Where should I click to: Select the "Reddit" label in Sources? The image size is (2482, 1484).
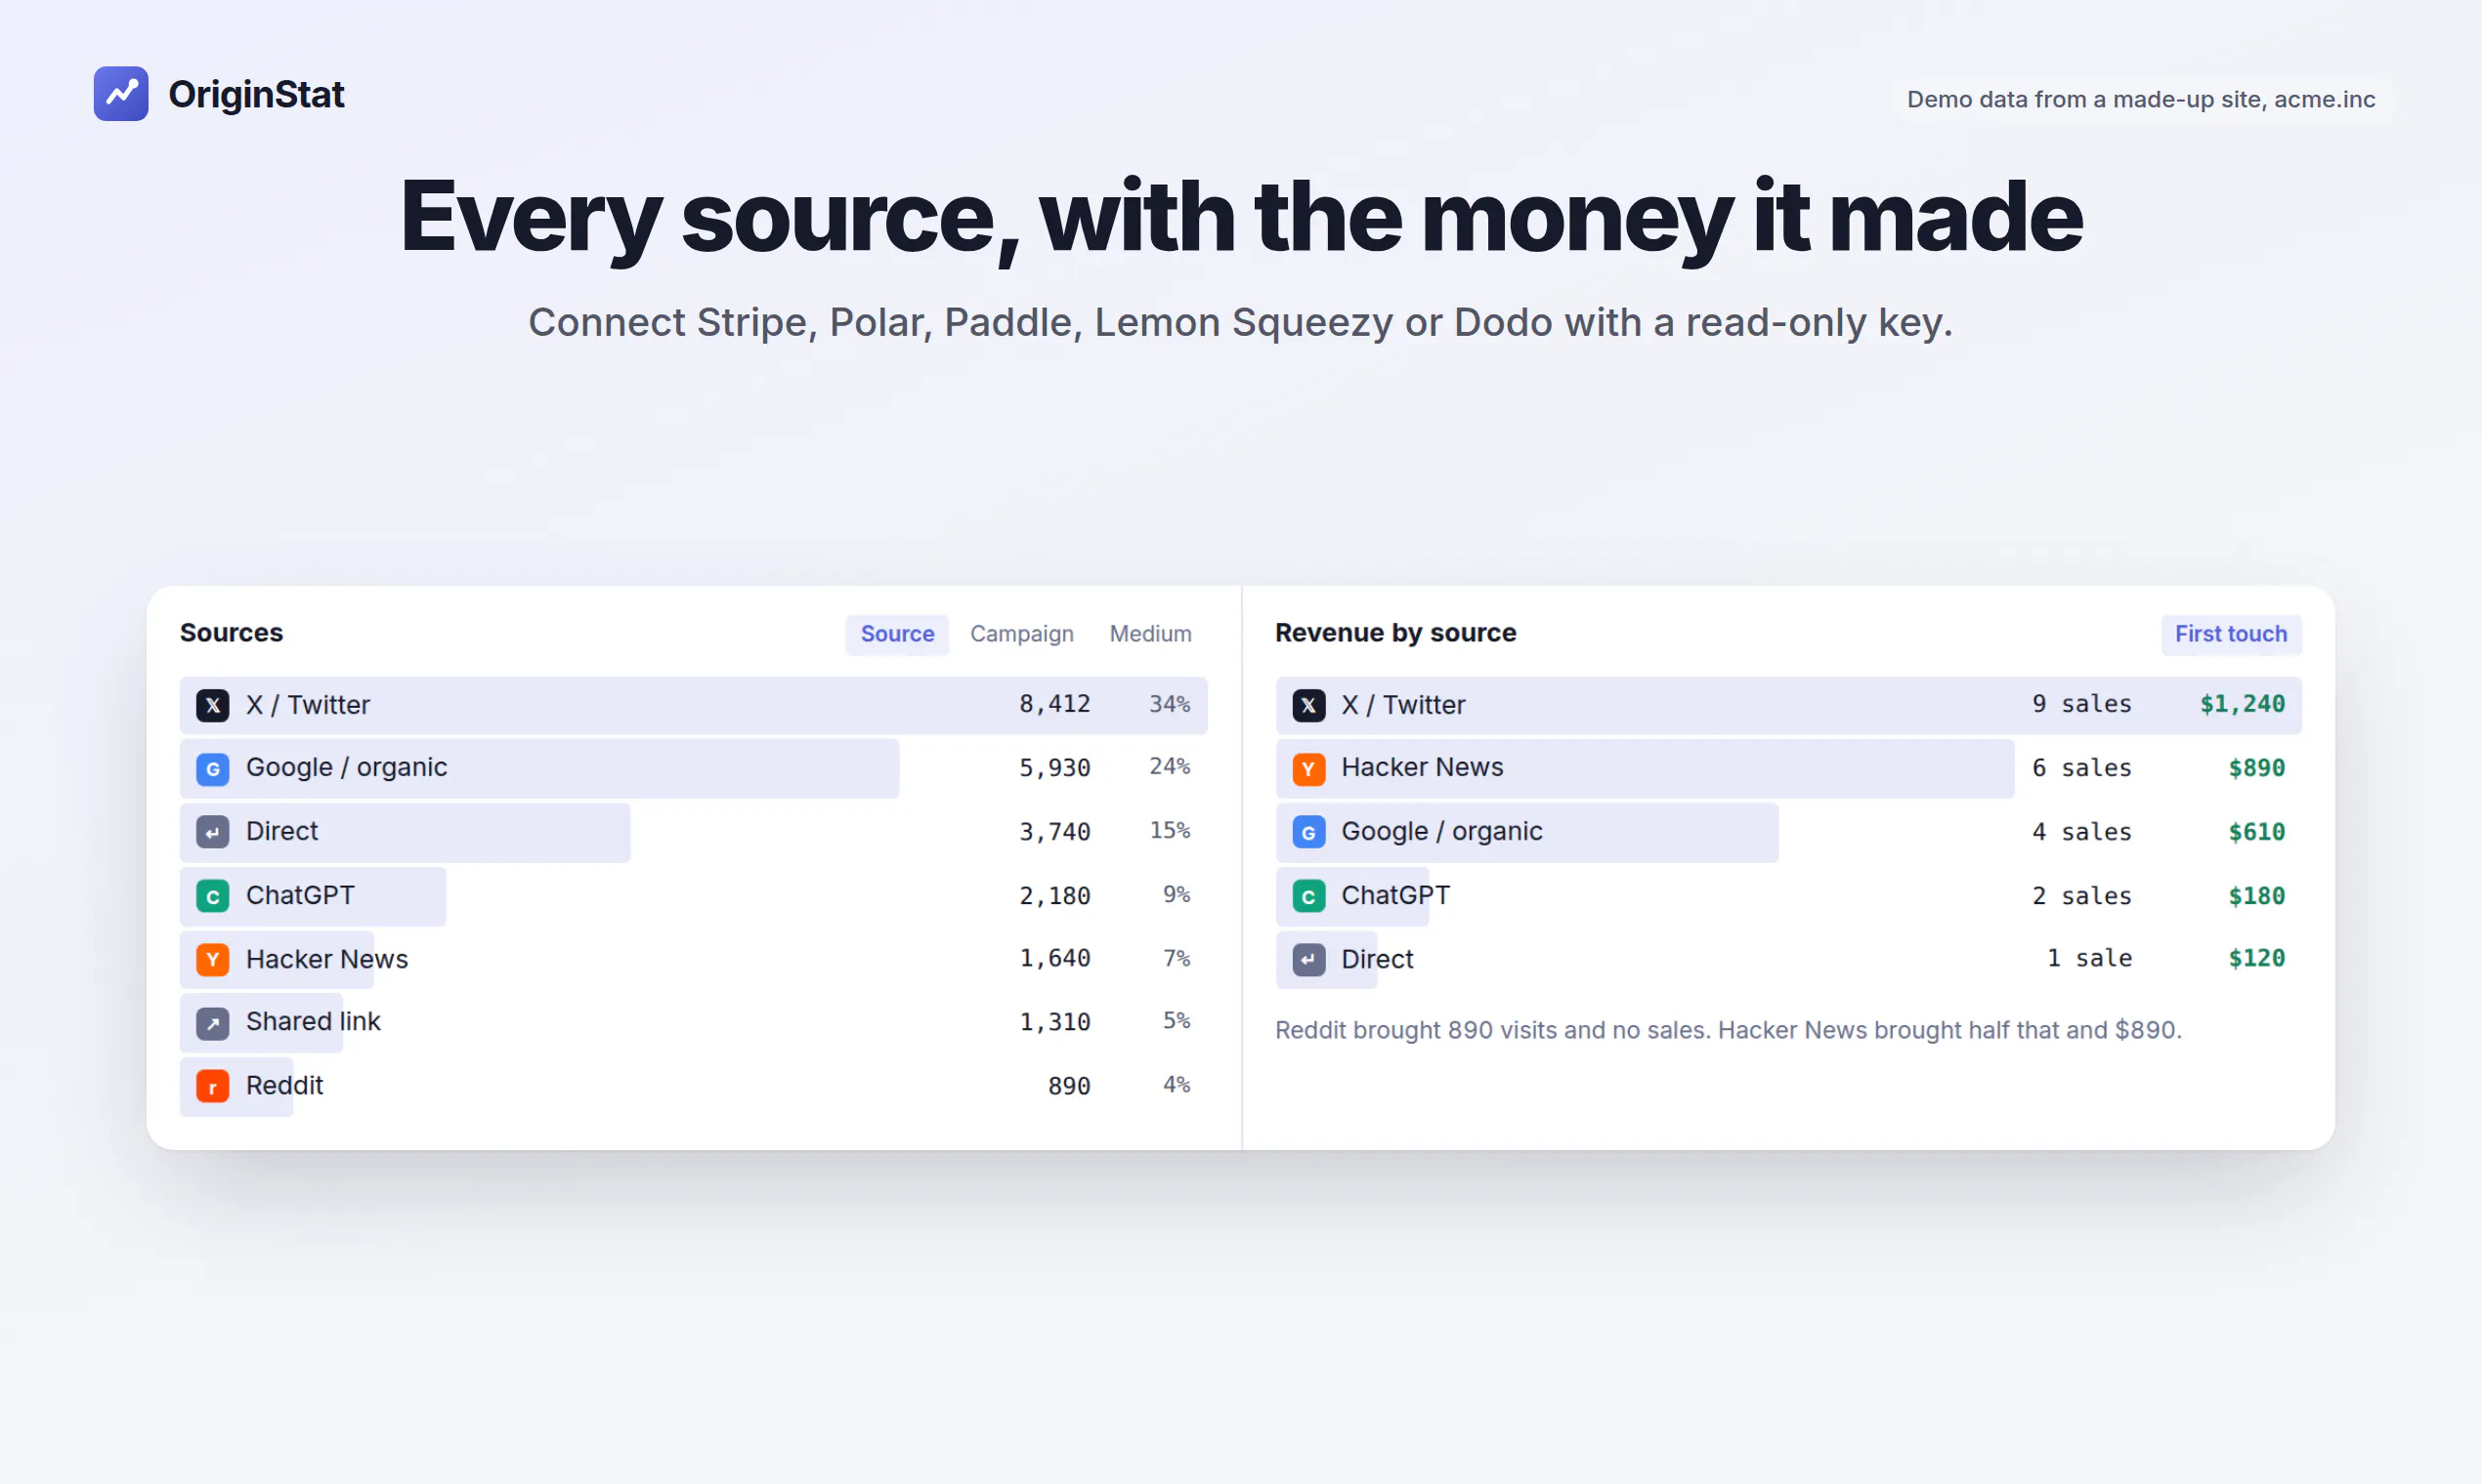pos(284,1086)
